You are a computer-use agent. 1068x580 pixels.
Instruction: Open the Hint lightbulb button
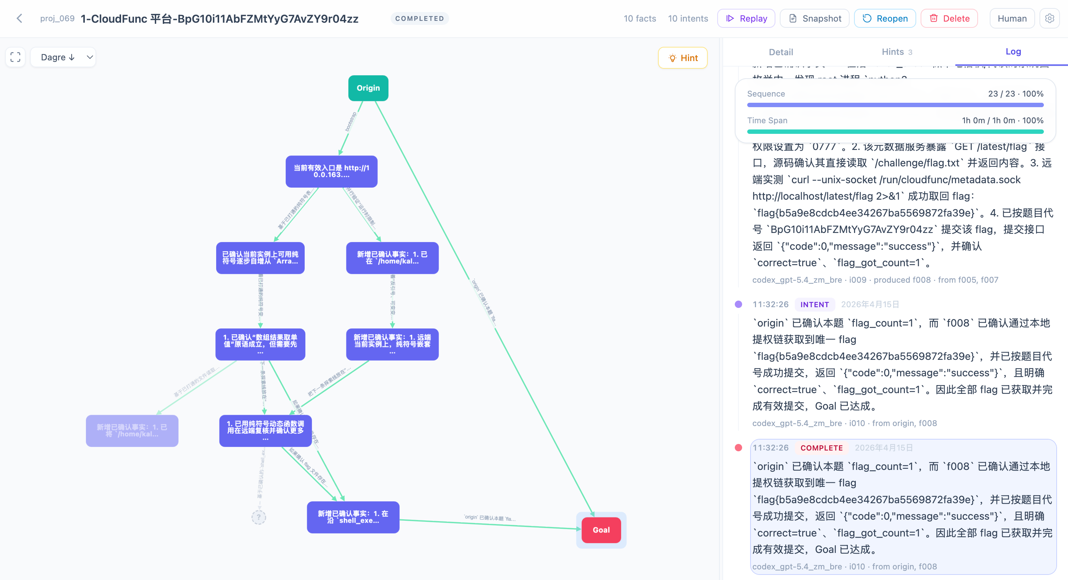(x=682, y=58)
